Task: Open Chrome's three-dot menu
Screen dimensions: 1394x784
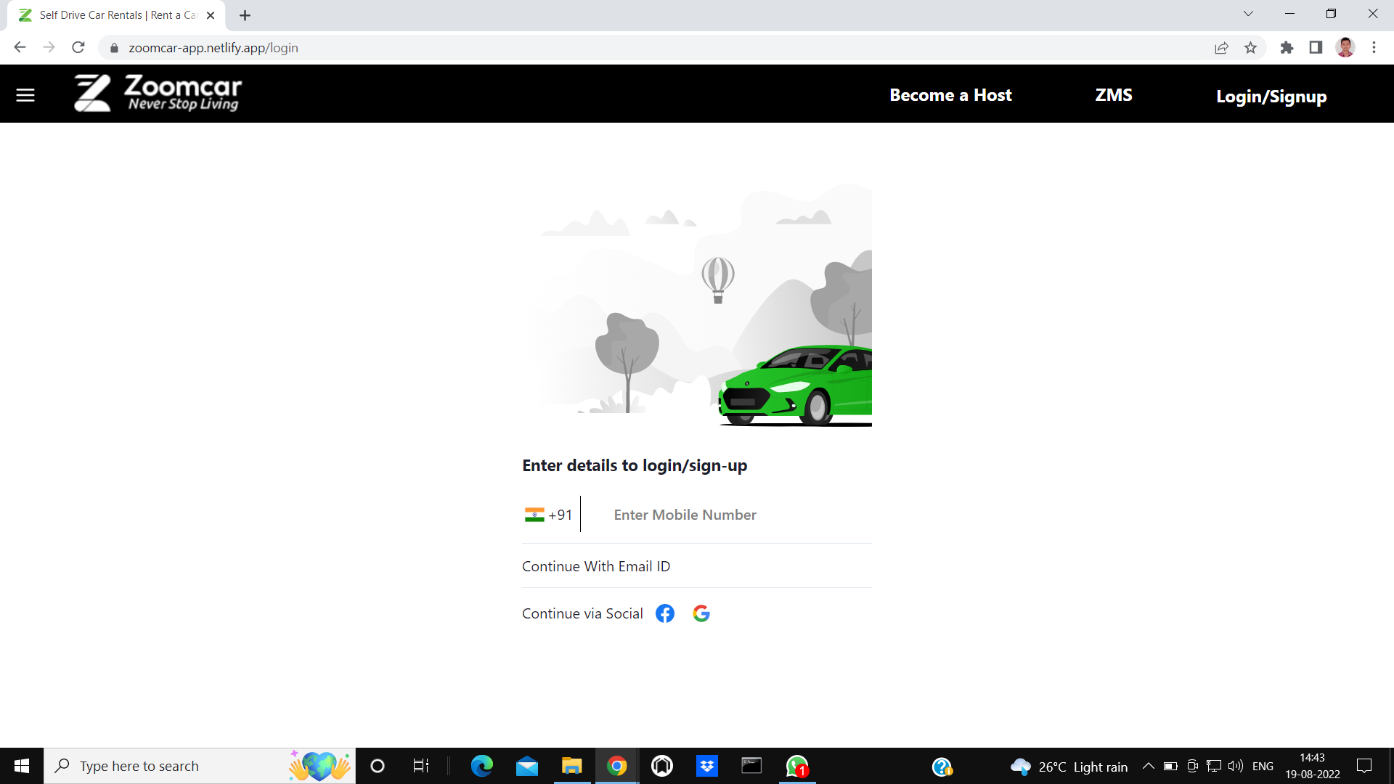Action: click(x=1374, y=47)
